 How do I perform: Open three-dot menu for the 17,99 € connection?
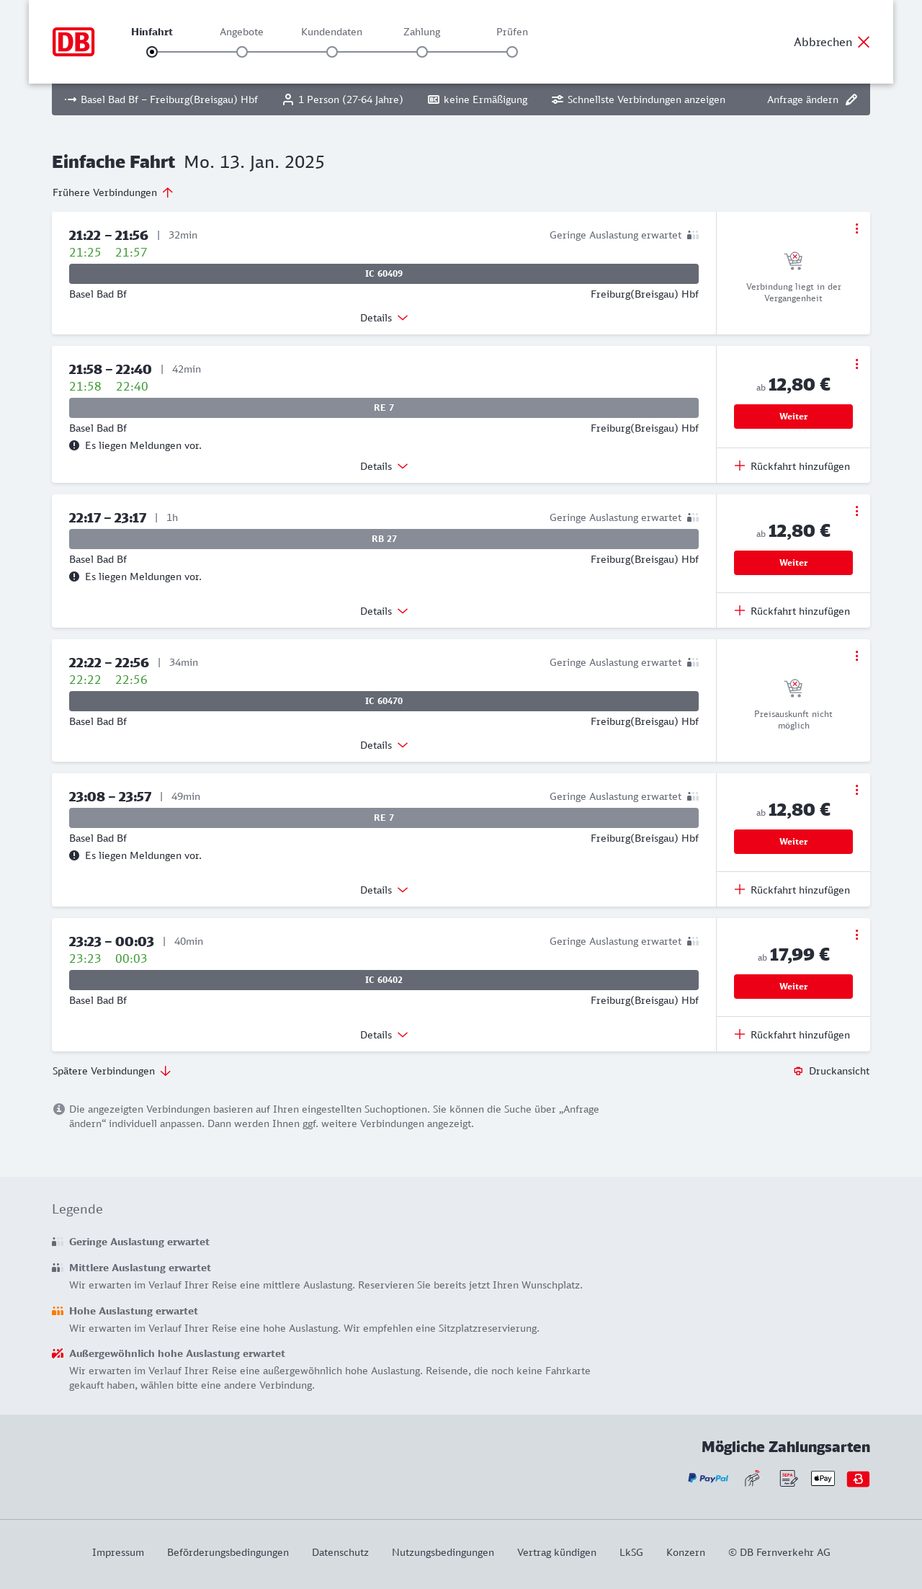click(856, 935)
